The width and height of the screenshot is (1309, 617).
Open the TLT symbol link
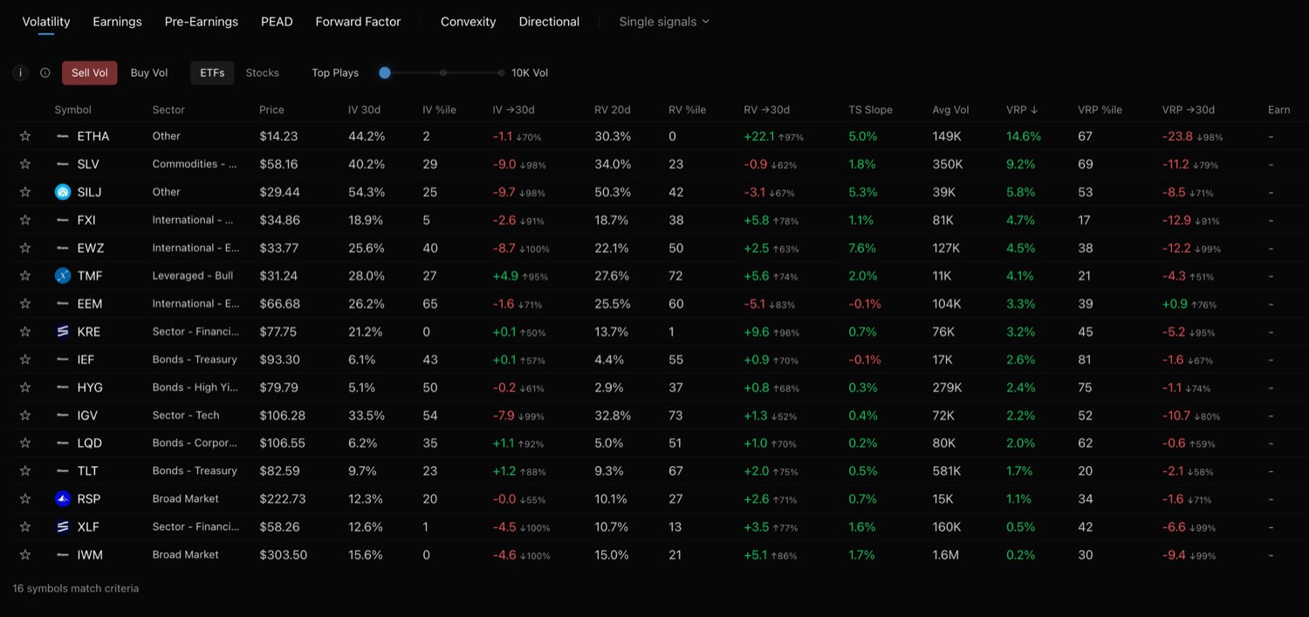(x=87, y=471)
